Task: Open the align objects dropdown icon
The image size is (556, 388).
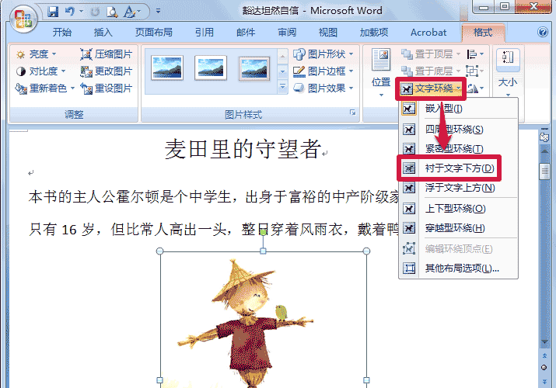Action: [475, 54]
